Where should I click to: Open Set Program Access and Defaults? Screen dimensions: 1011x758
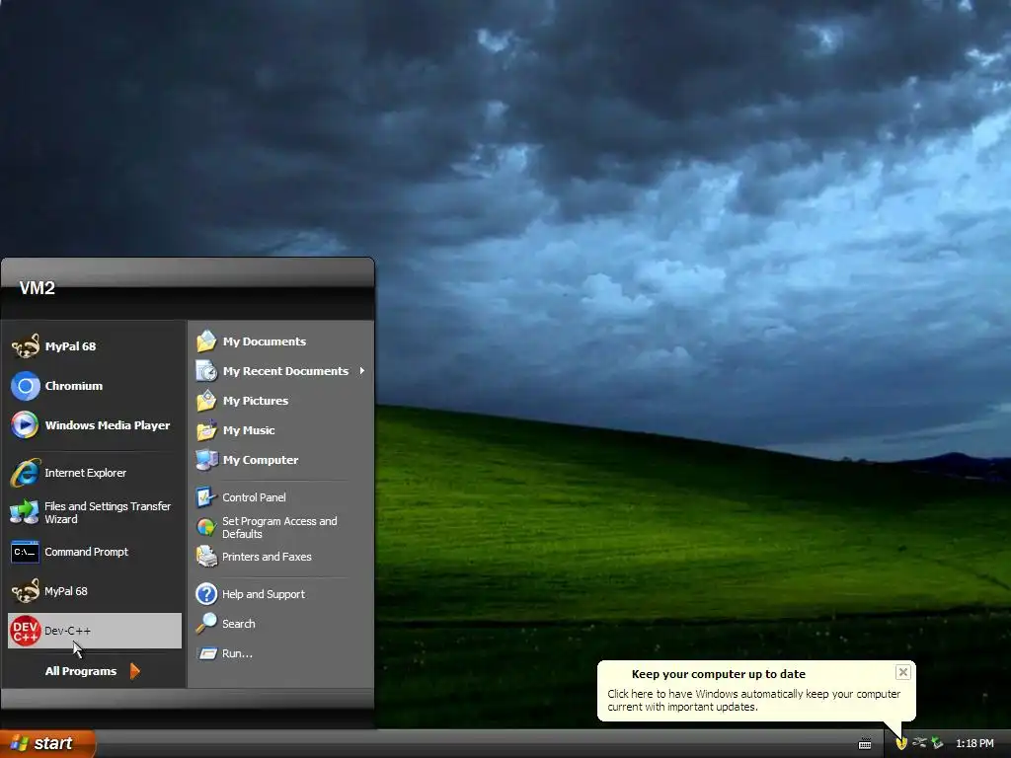pyautogui.click(x=280, y=527)
